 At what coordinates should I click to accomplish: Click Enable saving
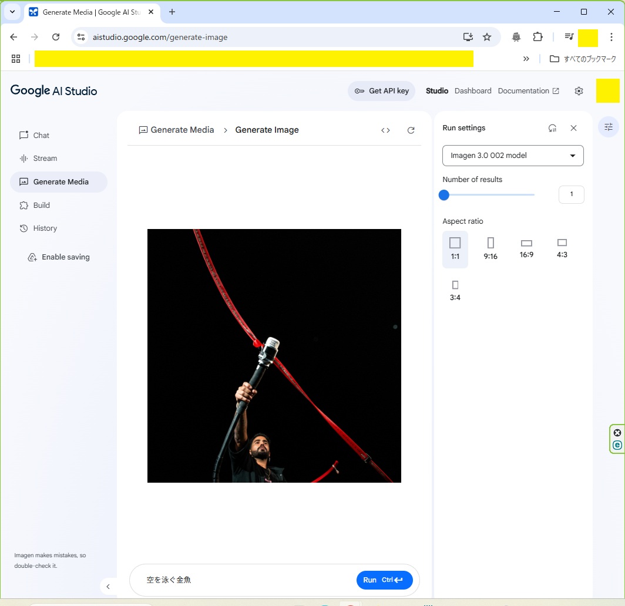(x=59, y=257)
